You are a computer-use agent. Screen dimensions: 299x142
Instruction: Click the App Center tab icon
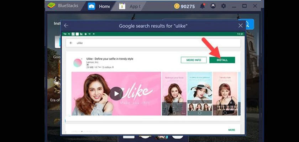point(122,6)
